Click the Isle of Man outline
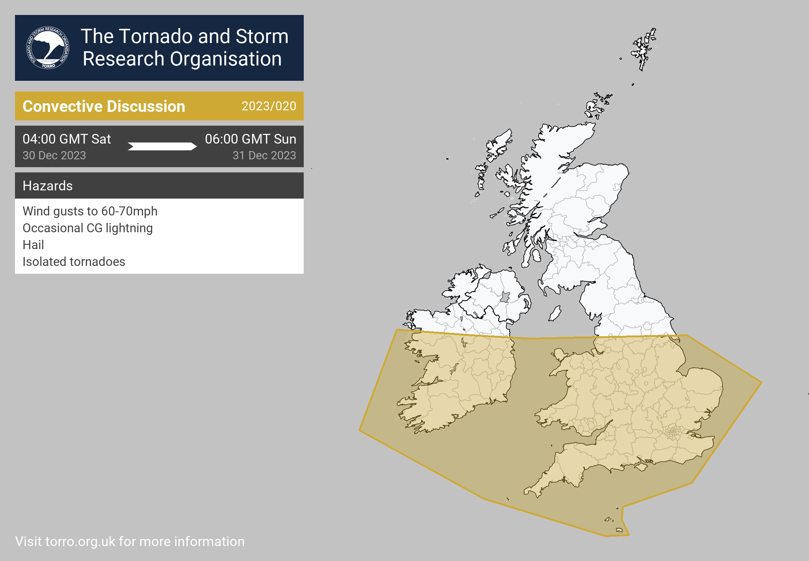Screen dimensions: 809x561 [x=555, y=313]
